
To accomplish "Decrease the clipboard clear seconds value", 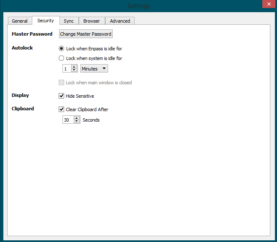I will (77, 121).
